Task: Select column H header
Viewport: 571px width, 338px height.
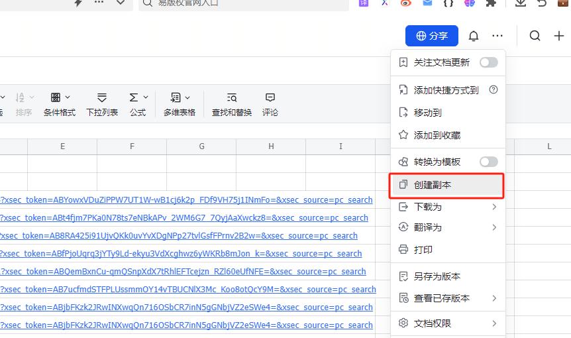Action: (271, 146)
